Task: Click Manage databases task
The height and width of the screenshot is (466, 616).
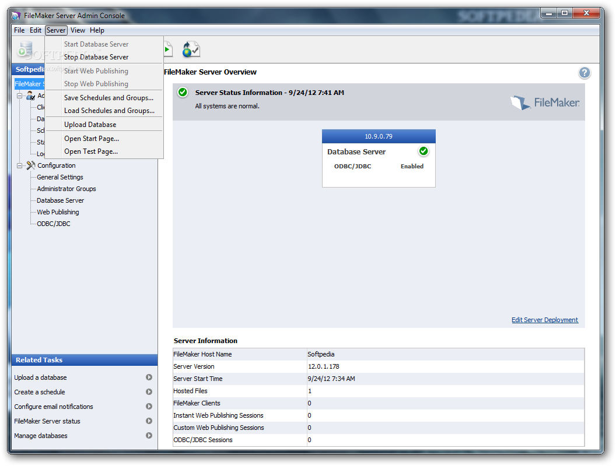Action: tap(41, 435)
